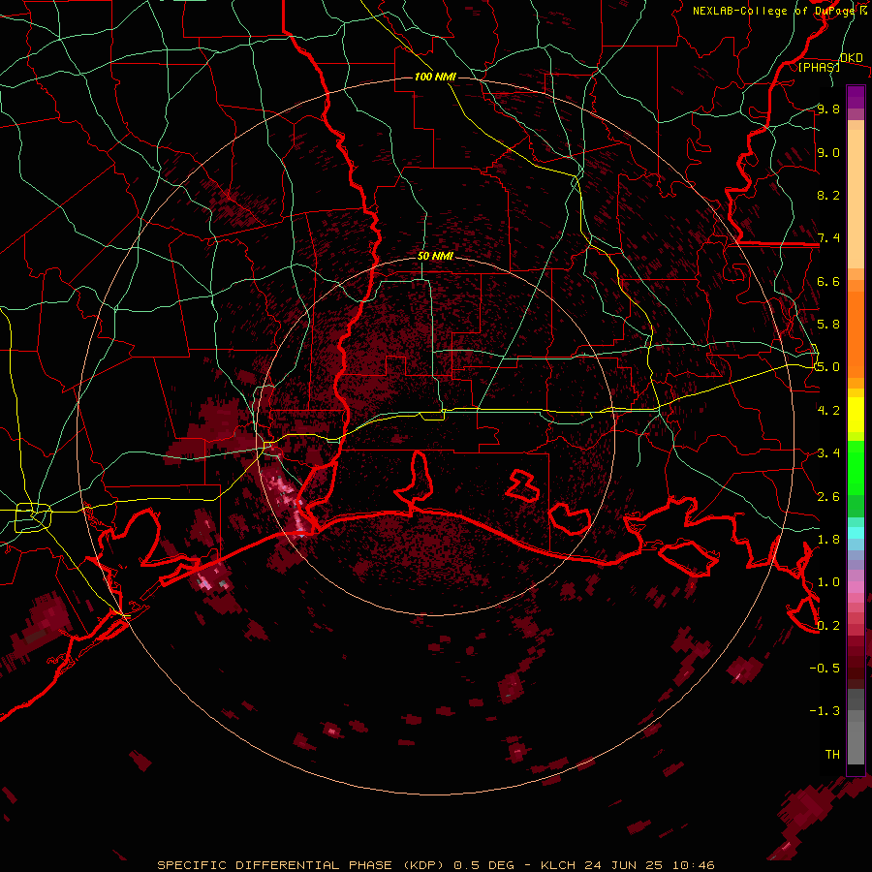Screen dimensions: 872x872
Task: Click the 100 NMI range ring label
Action: coord(435,77)
